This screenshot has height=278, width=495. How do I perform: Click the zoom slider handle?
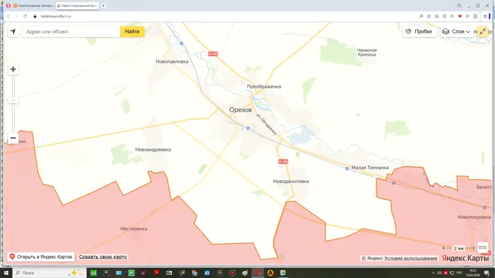(13, 100)
